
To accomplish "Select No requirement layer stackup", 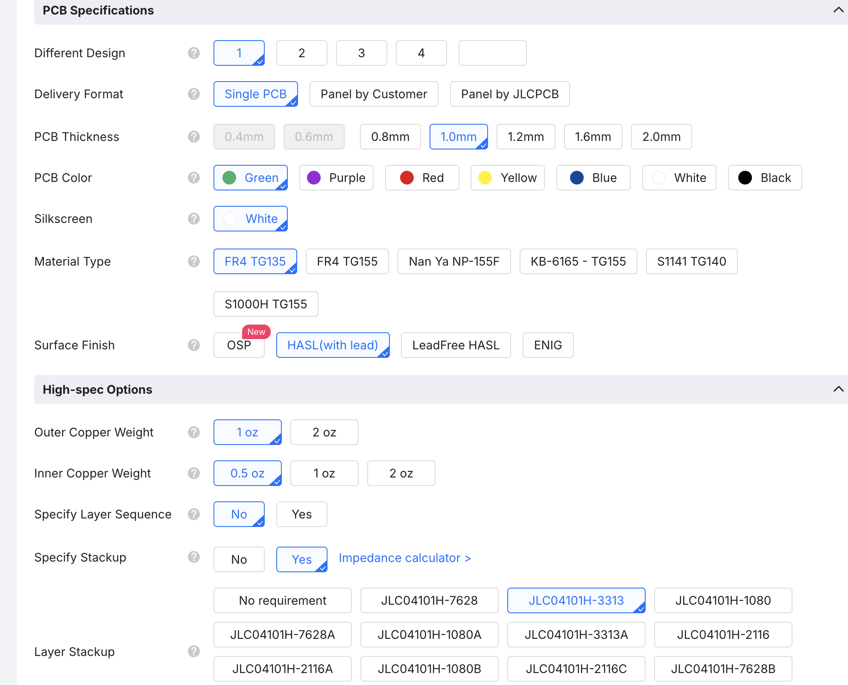I will point(283,600).
